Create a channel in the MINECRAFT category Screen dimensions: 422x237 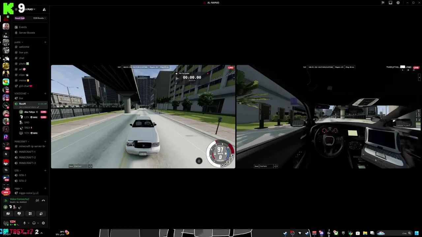point(45,142)
